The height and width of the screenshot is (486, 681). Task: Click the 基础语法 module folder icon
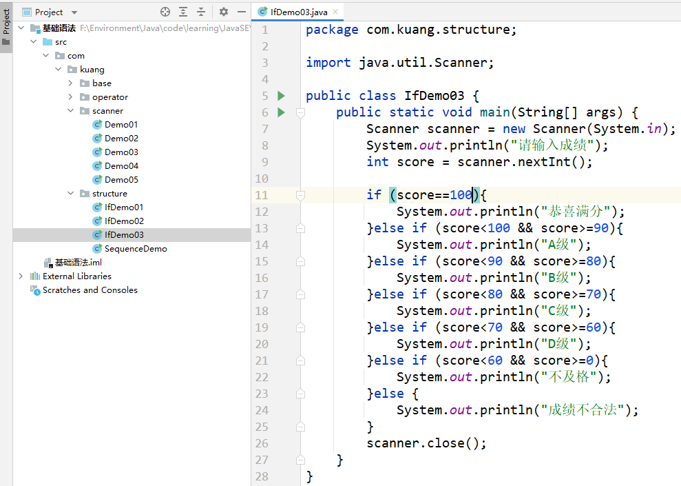click(x=35, y=28)
